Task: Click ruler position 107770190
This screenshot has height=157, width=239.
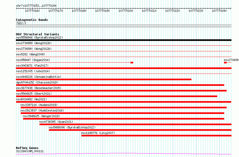Action: (102, 11)
